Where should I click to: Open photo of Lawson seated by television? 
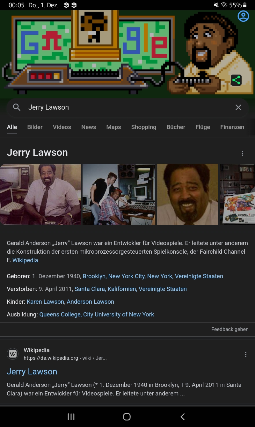click(40, 194)
